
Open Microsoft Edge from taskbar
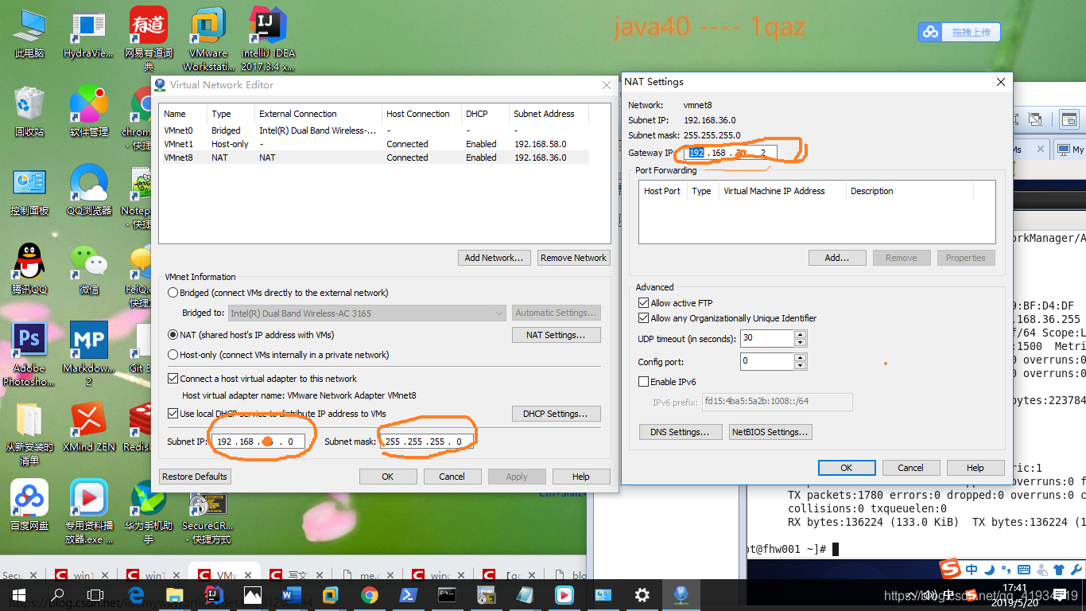click(135, 594)
